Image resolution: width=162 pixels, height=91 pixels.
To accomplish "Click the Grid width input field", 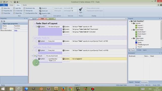I will click(x=74, y=8).
